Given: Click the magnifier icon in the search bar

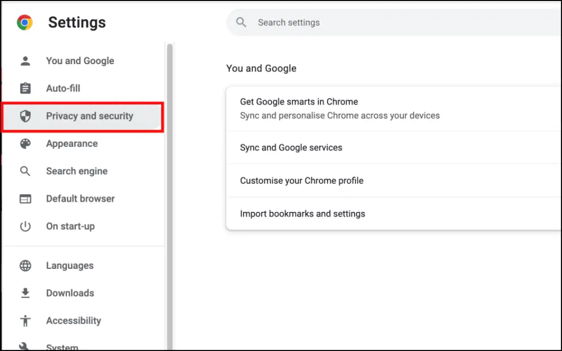Looking at the screenshot, I should point(241,22).
